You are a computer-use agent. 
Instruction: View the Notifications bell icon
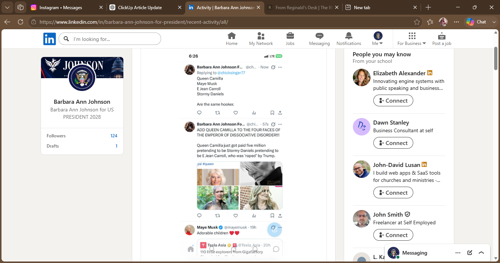click(349, 39)
